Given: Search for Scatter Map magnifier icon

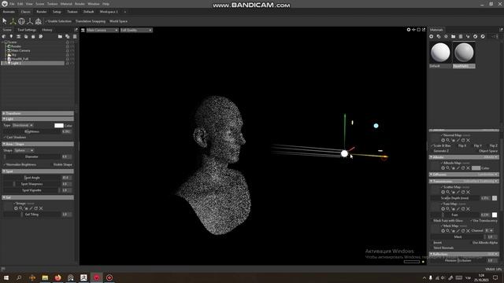Looking at the screenshot, I should click(448, 192).
